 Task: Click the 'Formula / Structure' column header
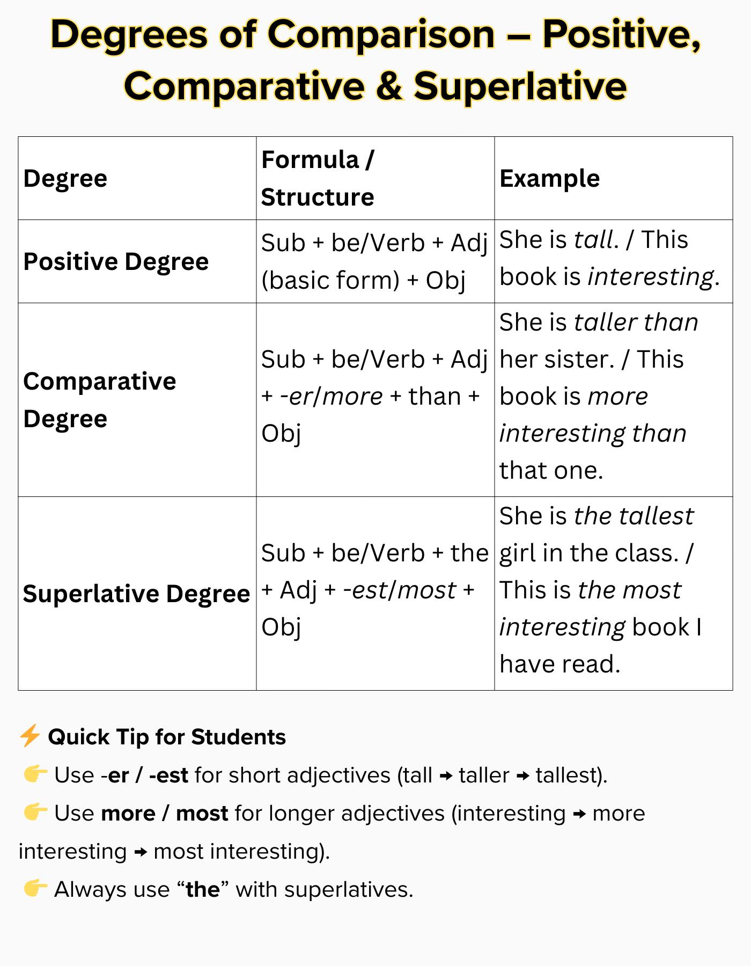click(x=318, y=178)
